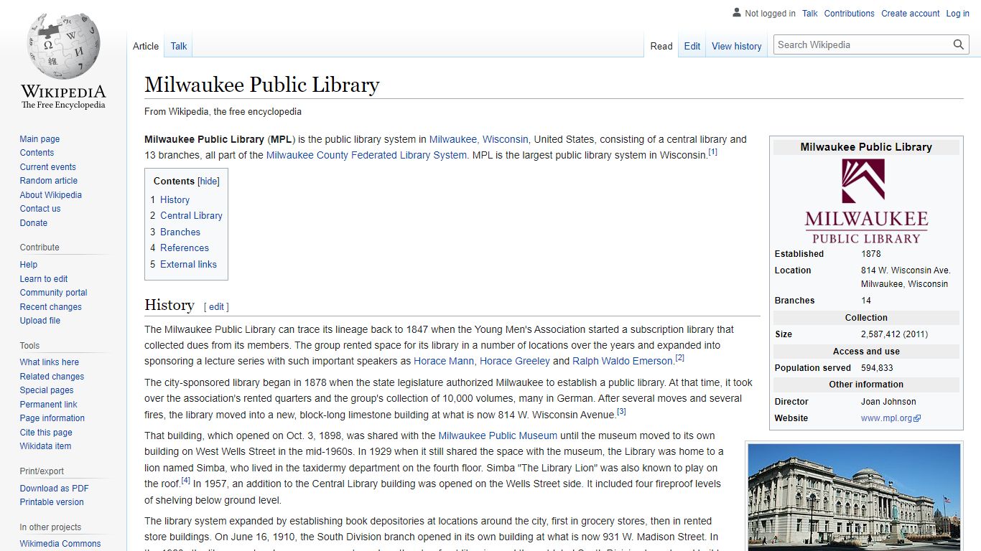Open Upload file

pyautogui.click(x=40, y=321)
